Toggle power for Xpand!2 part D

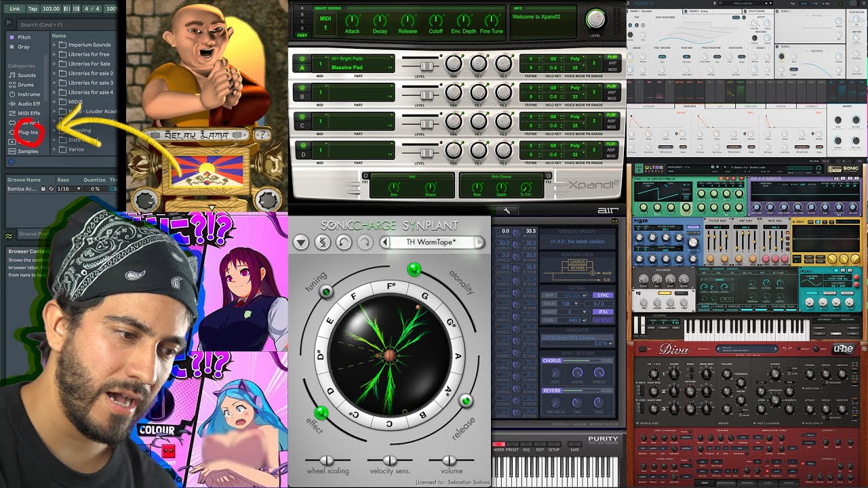pyautogui.click(x=302, y=145)
